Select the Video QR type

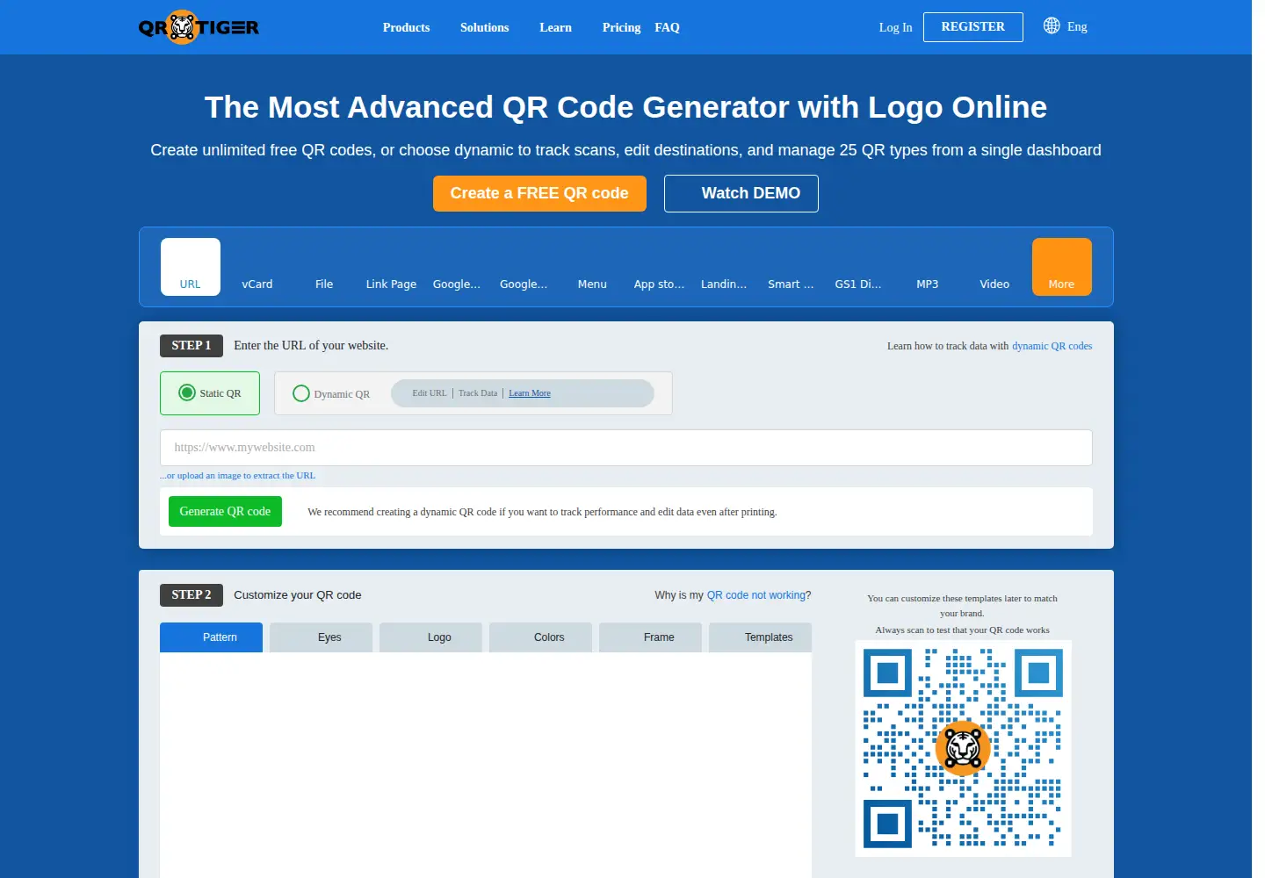(x=994, y=267)
